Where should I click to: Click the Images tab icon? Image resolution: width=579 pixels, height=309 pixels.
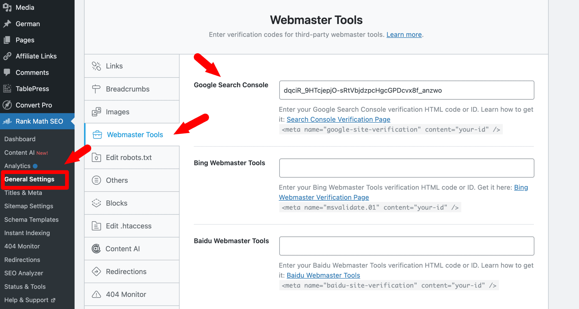coord(96,112)
